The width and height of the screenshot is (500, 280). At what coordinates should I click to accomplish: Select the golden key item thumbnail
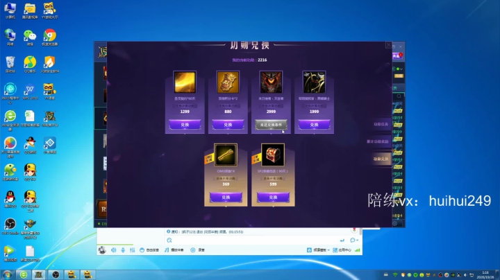[x=226, y=155]
